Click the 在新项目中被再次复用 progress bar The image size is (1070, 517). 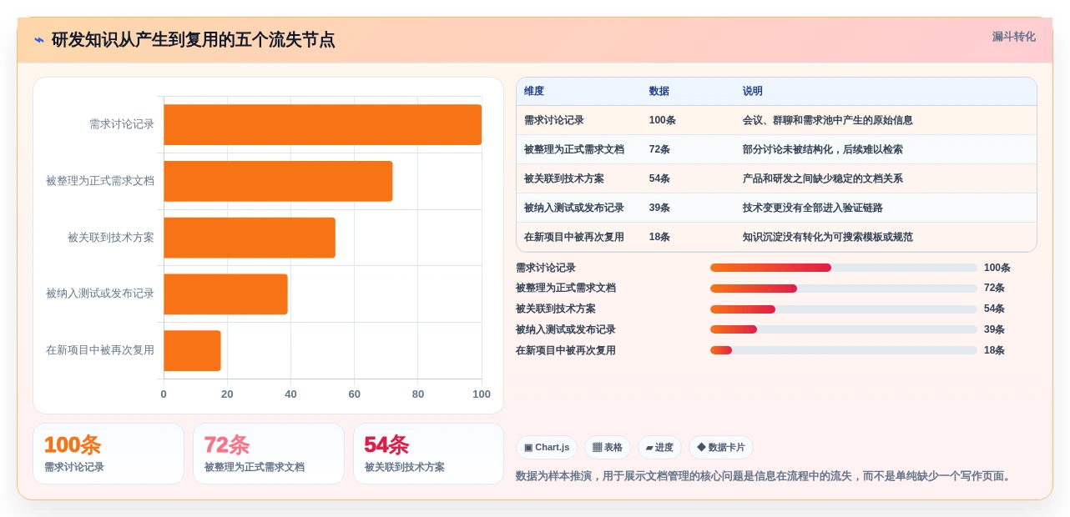click(843, 350)
